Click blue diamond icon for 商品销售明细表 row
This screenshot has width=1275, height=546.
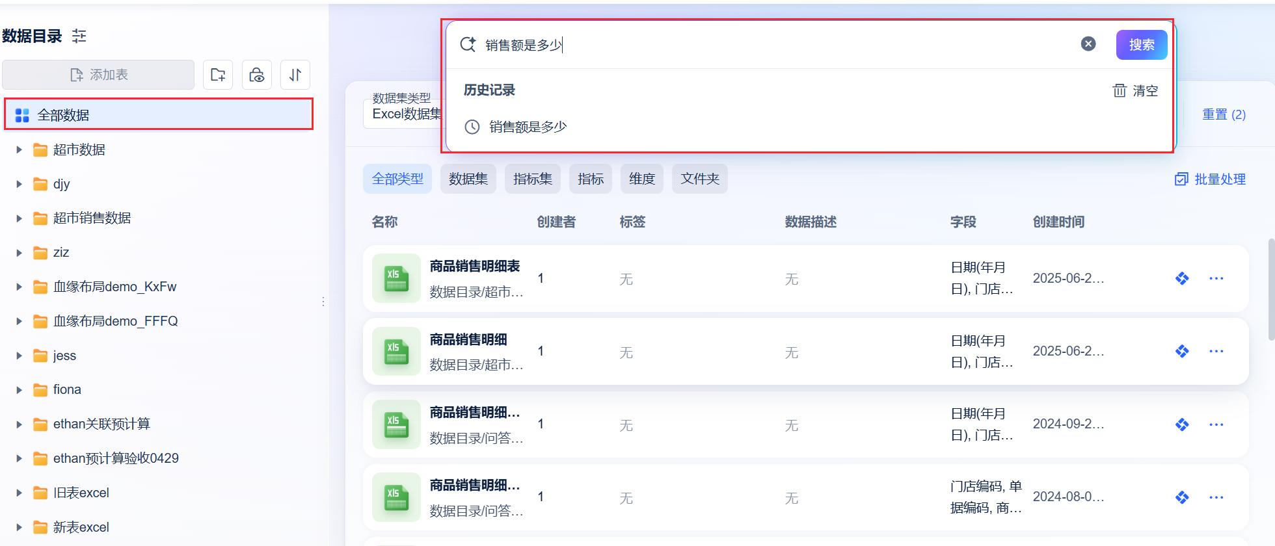(1182, 278)
